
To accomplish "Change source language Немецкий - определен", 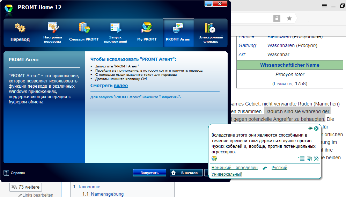I will pos(235,167).
